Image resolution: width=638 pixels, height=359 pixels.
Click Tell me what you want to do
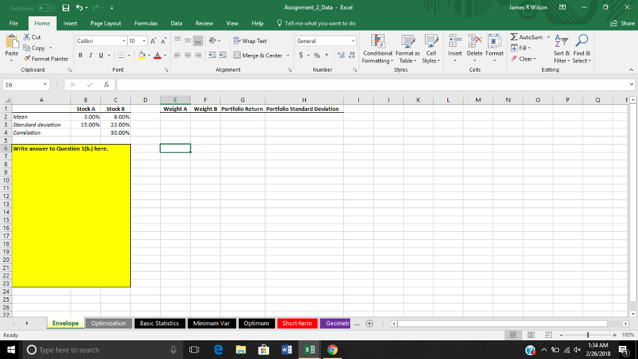(x=316, y=23)
